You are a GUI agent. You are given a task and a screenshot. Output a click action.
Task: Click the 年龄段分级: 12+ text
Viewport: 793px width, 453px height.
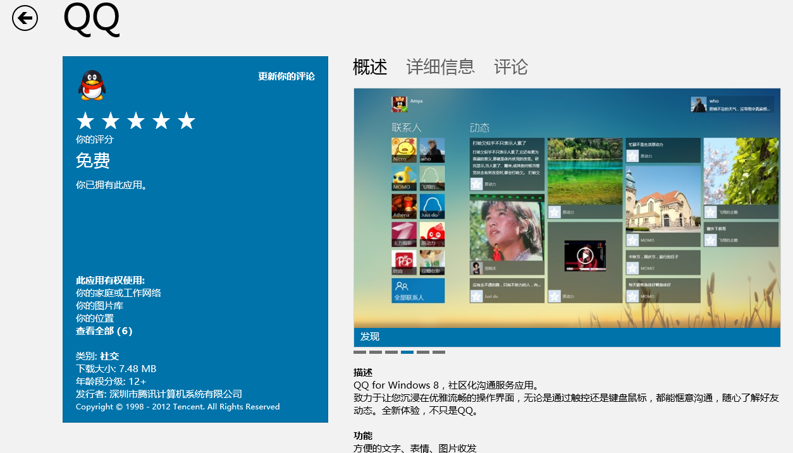(111, 382)
